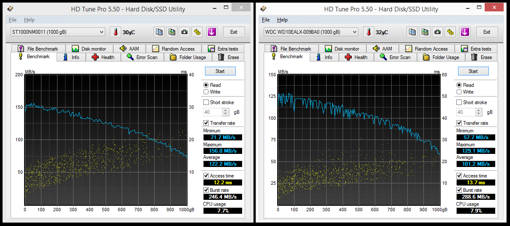Thermometer temperature icon in WDC WD10EALX window
Viewport: 510px width, 226px height.
pos(368,32)
